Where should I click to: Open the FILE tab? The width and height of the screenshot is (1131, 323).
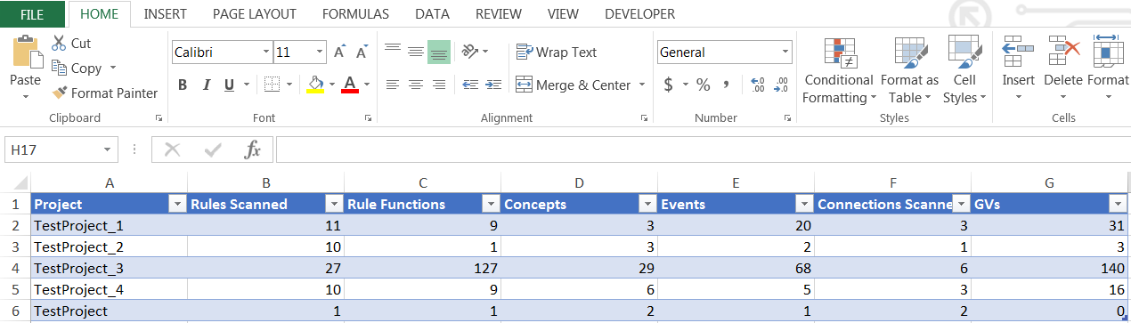point(32,14)
